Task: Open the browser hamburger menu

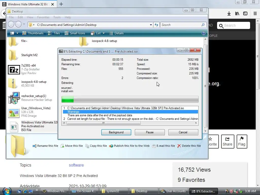Action: click(255, 13)
